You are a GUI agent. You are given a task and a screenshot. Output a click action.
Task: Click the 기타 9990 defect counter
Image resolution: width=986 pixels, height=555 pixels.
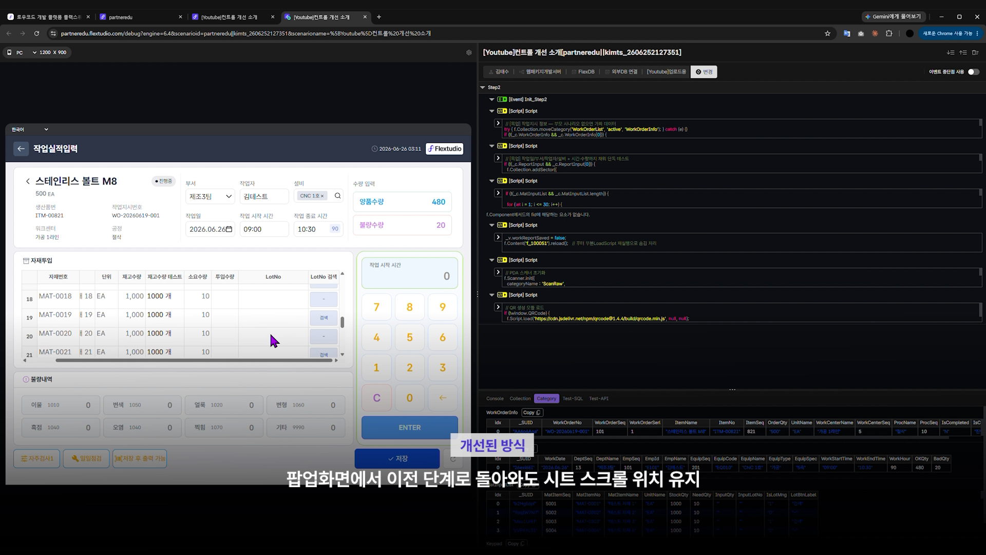pyautogui.click(x=306, y=428)
